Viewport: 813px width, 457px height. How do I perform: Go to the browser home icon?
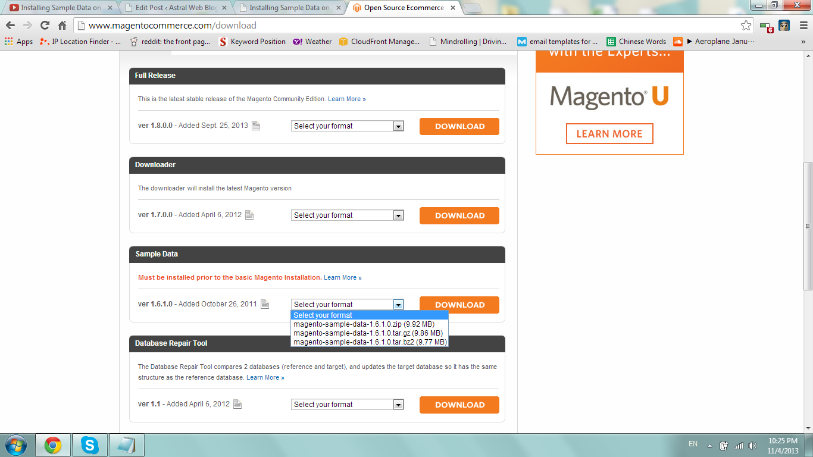(62, 26)
